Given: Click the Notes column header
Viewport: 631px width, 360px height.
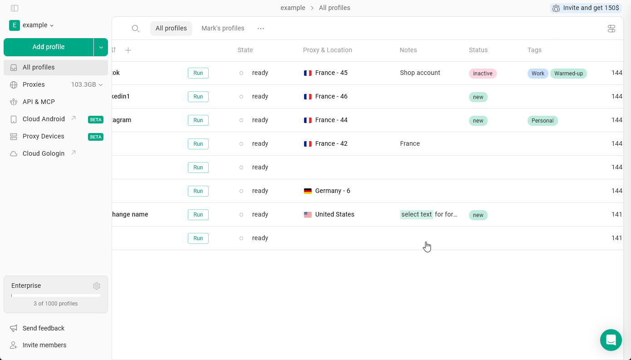Looking at the screenshot, I should [408, 50].
